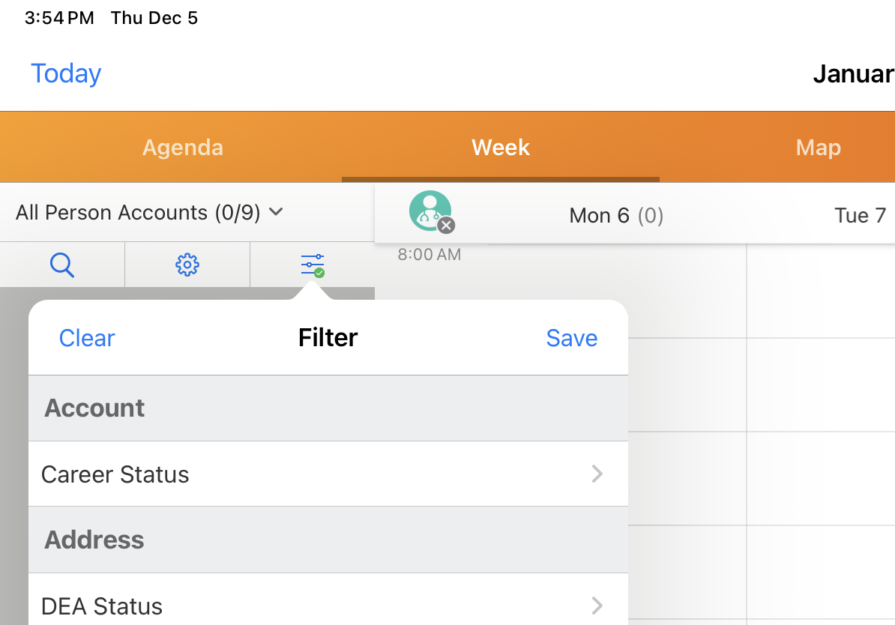Expand the Career Status chevron
The height and width of the screenshot is (625, 895).
click(597, 474)
